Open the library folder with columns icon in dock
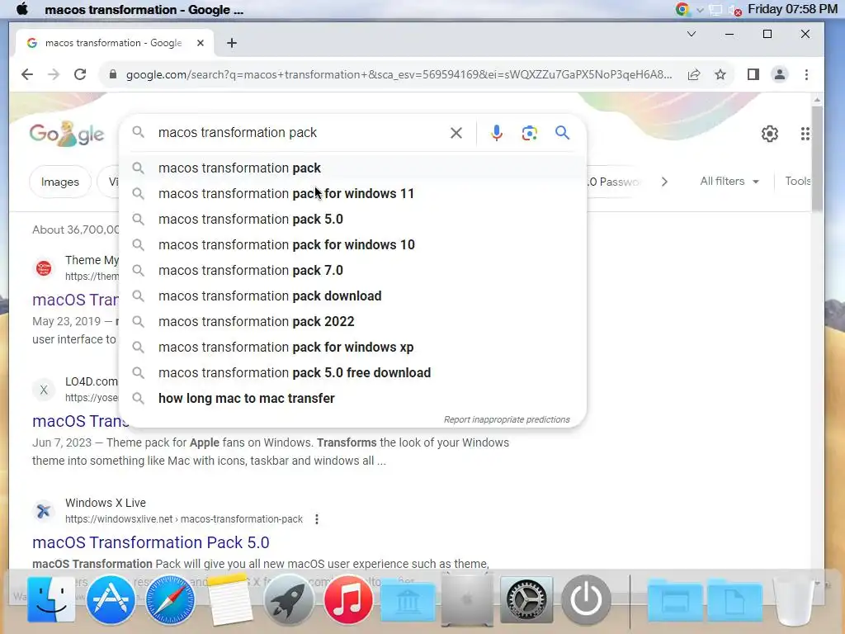 click(x=408, y=601)
